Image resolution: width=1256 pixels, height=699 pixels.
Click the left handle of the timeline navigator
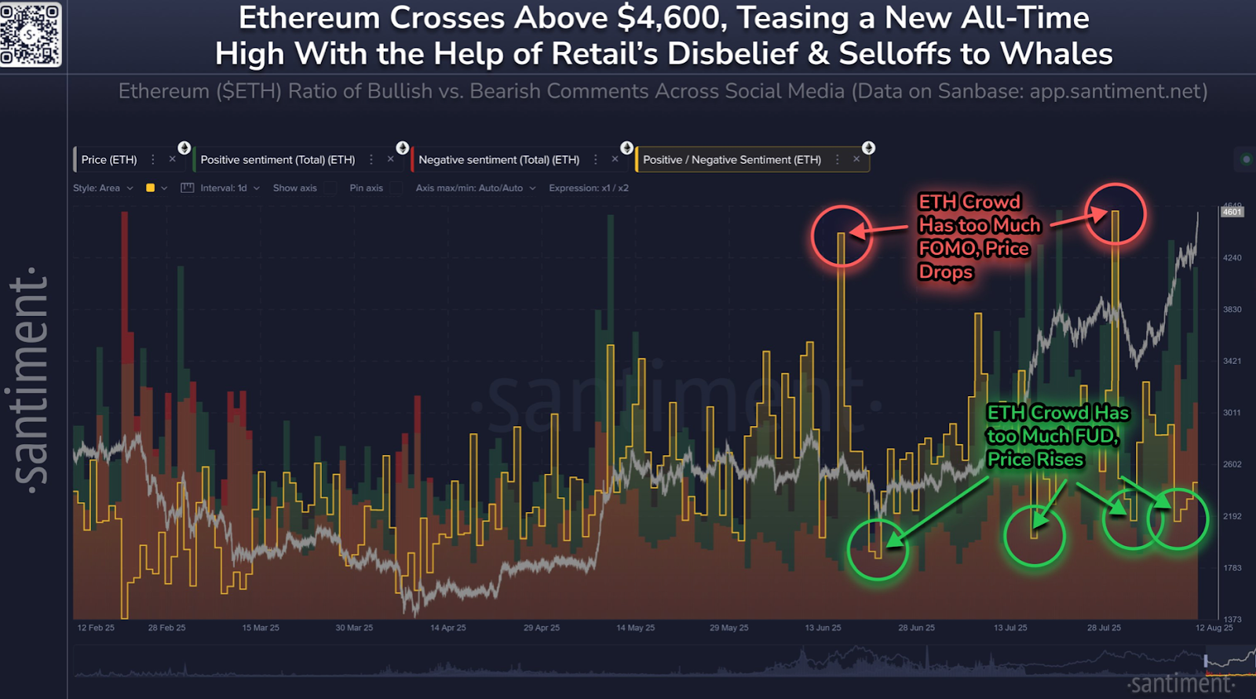[x=1206, y=661]
